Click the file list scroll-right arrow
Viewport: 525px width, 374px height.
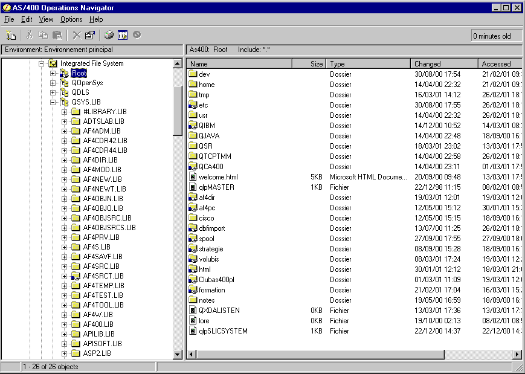coord(517,354)
